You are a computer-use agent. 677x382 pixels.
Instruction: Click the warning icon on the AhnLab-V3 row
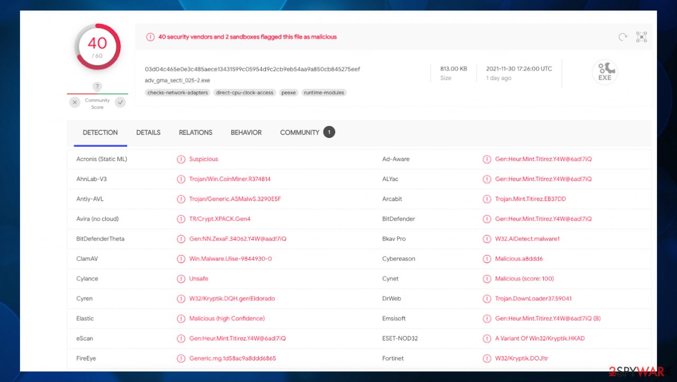(181, 179)
